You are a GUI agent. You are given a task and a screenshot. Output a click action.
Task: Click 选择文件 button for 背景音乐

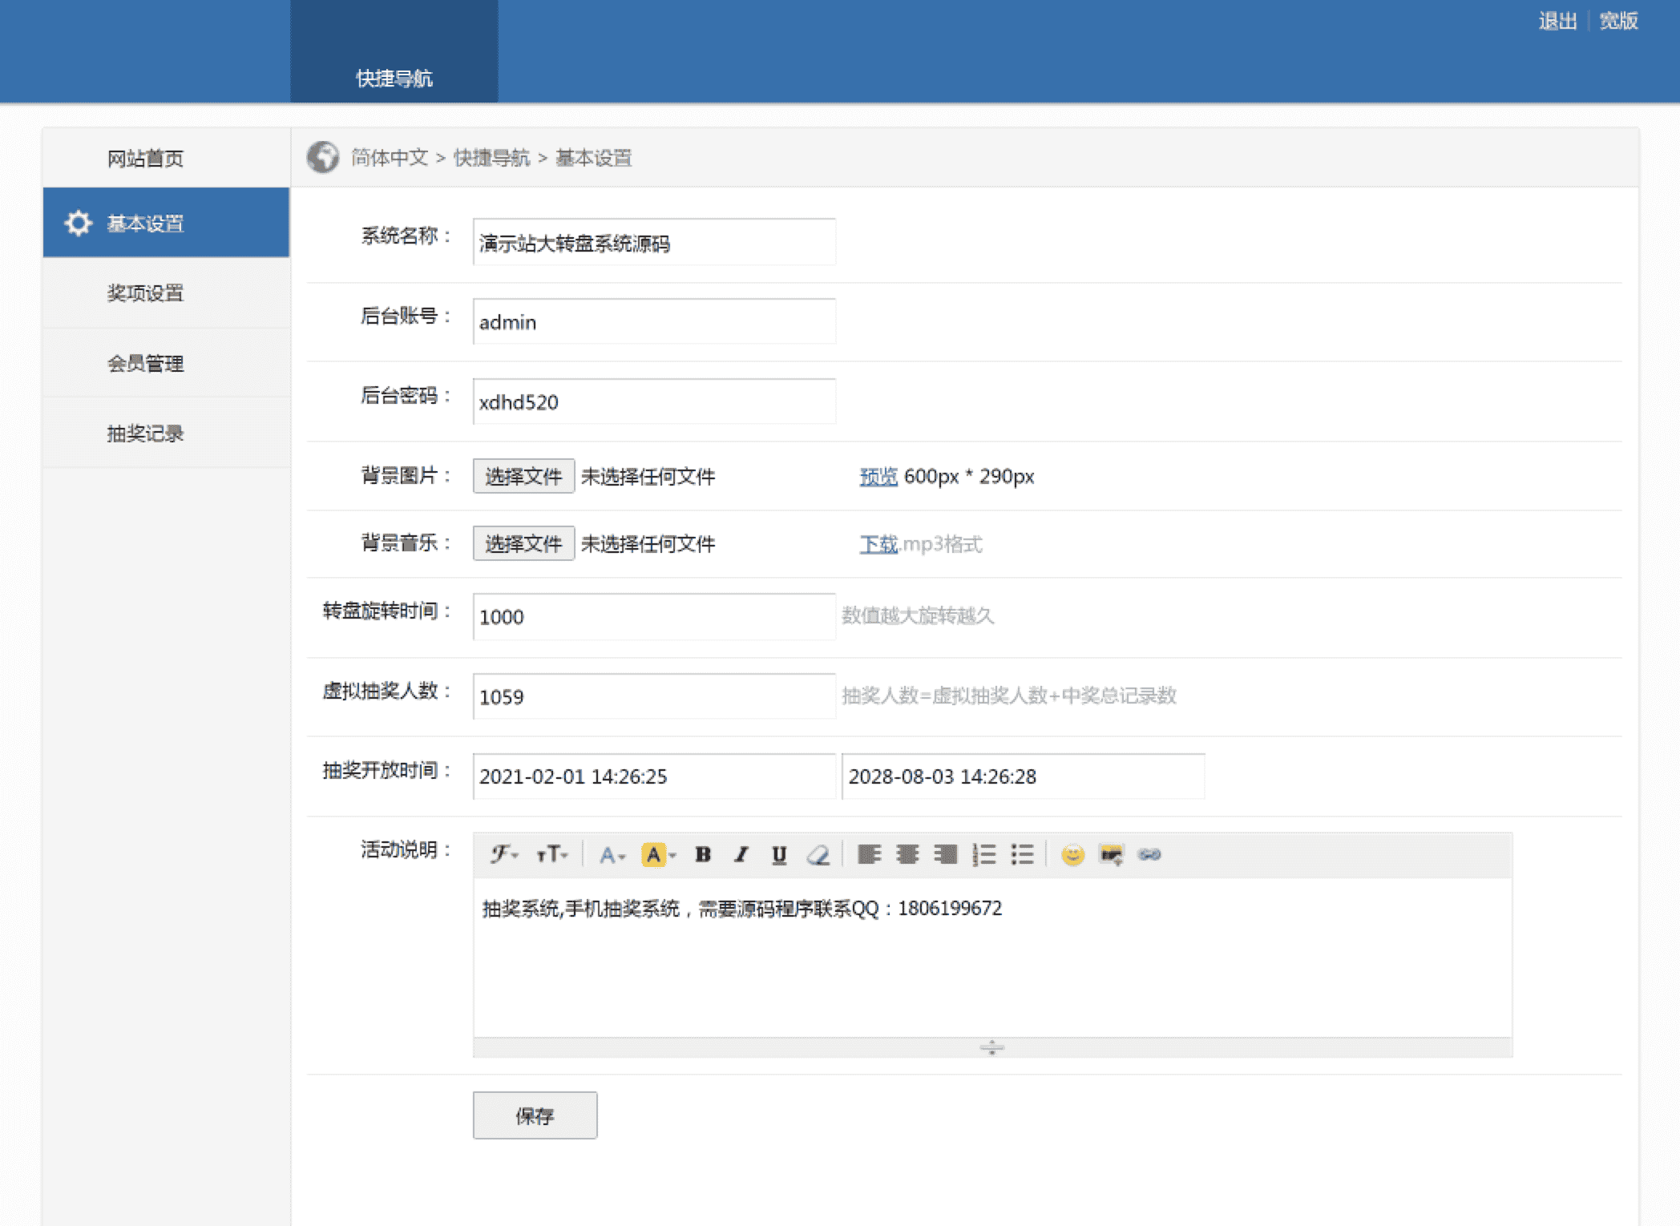[x=523, y=544]
